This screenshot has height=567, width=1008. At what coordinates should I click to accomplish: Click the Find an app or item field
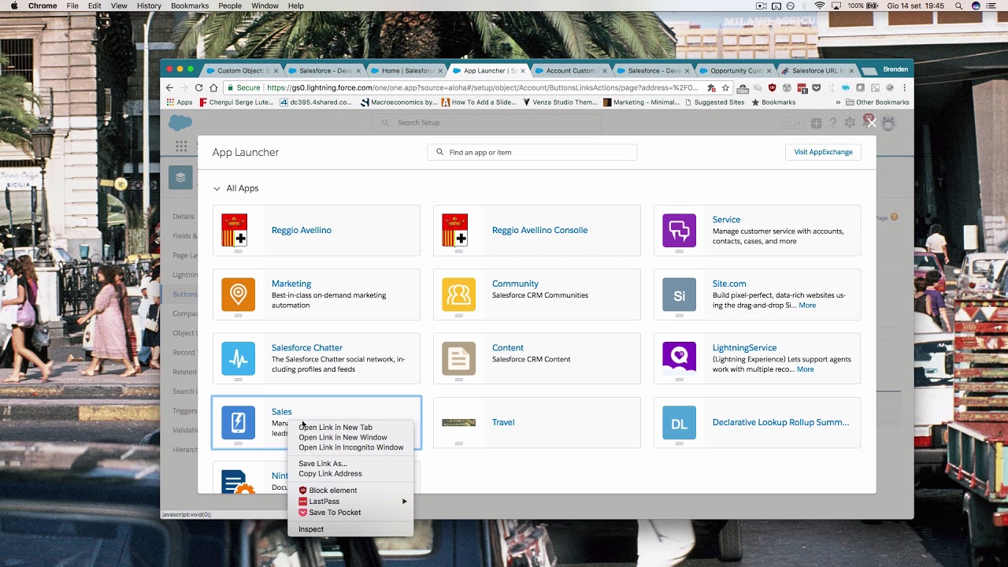tap(532, 152)
